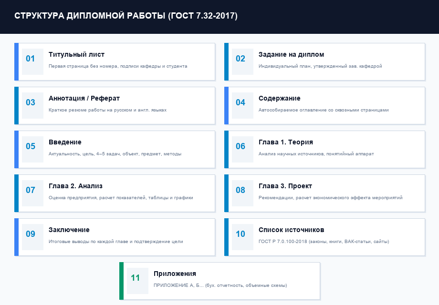
Task: Click 'Индивидуальный план, утвержденный зав. кафедрой' text
Action: point(320,66)
